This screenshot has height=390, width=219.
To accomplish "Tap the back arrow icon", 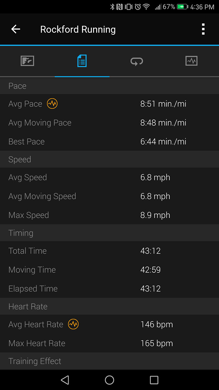I will point(16,29).
